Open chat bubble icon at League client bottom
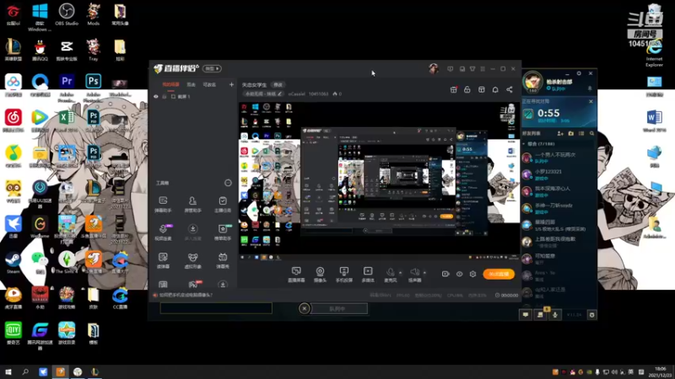Image resolution: width=675 pixels, height=379 pixels. pyautogui.click(x=526, y=315)
